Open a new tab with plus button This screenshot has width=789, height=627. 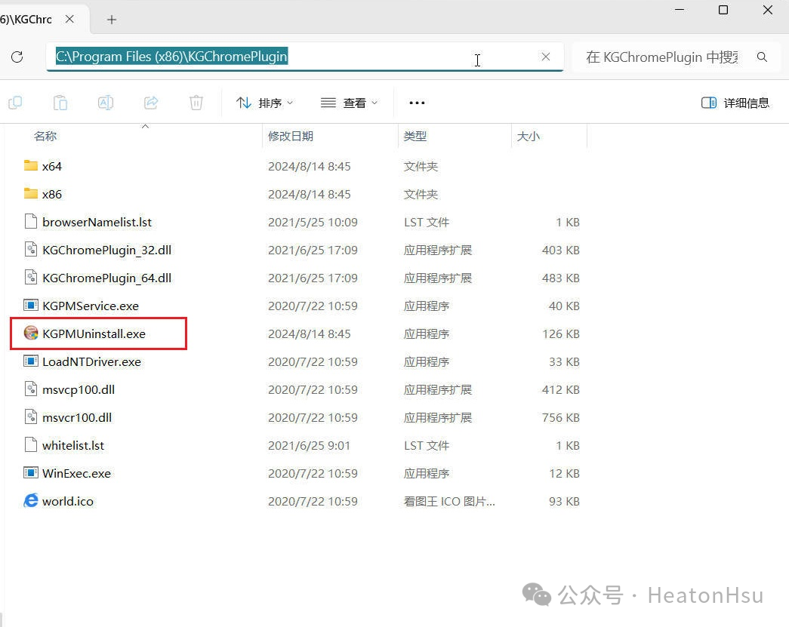pos(112,20)
